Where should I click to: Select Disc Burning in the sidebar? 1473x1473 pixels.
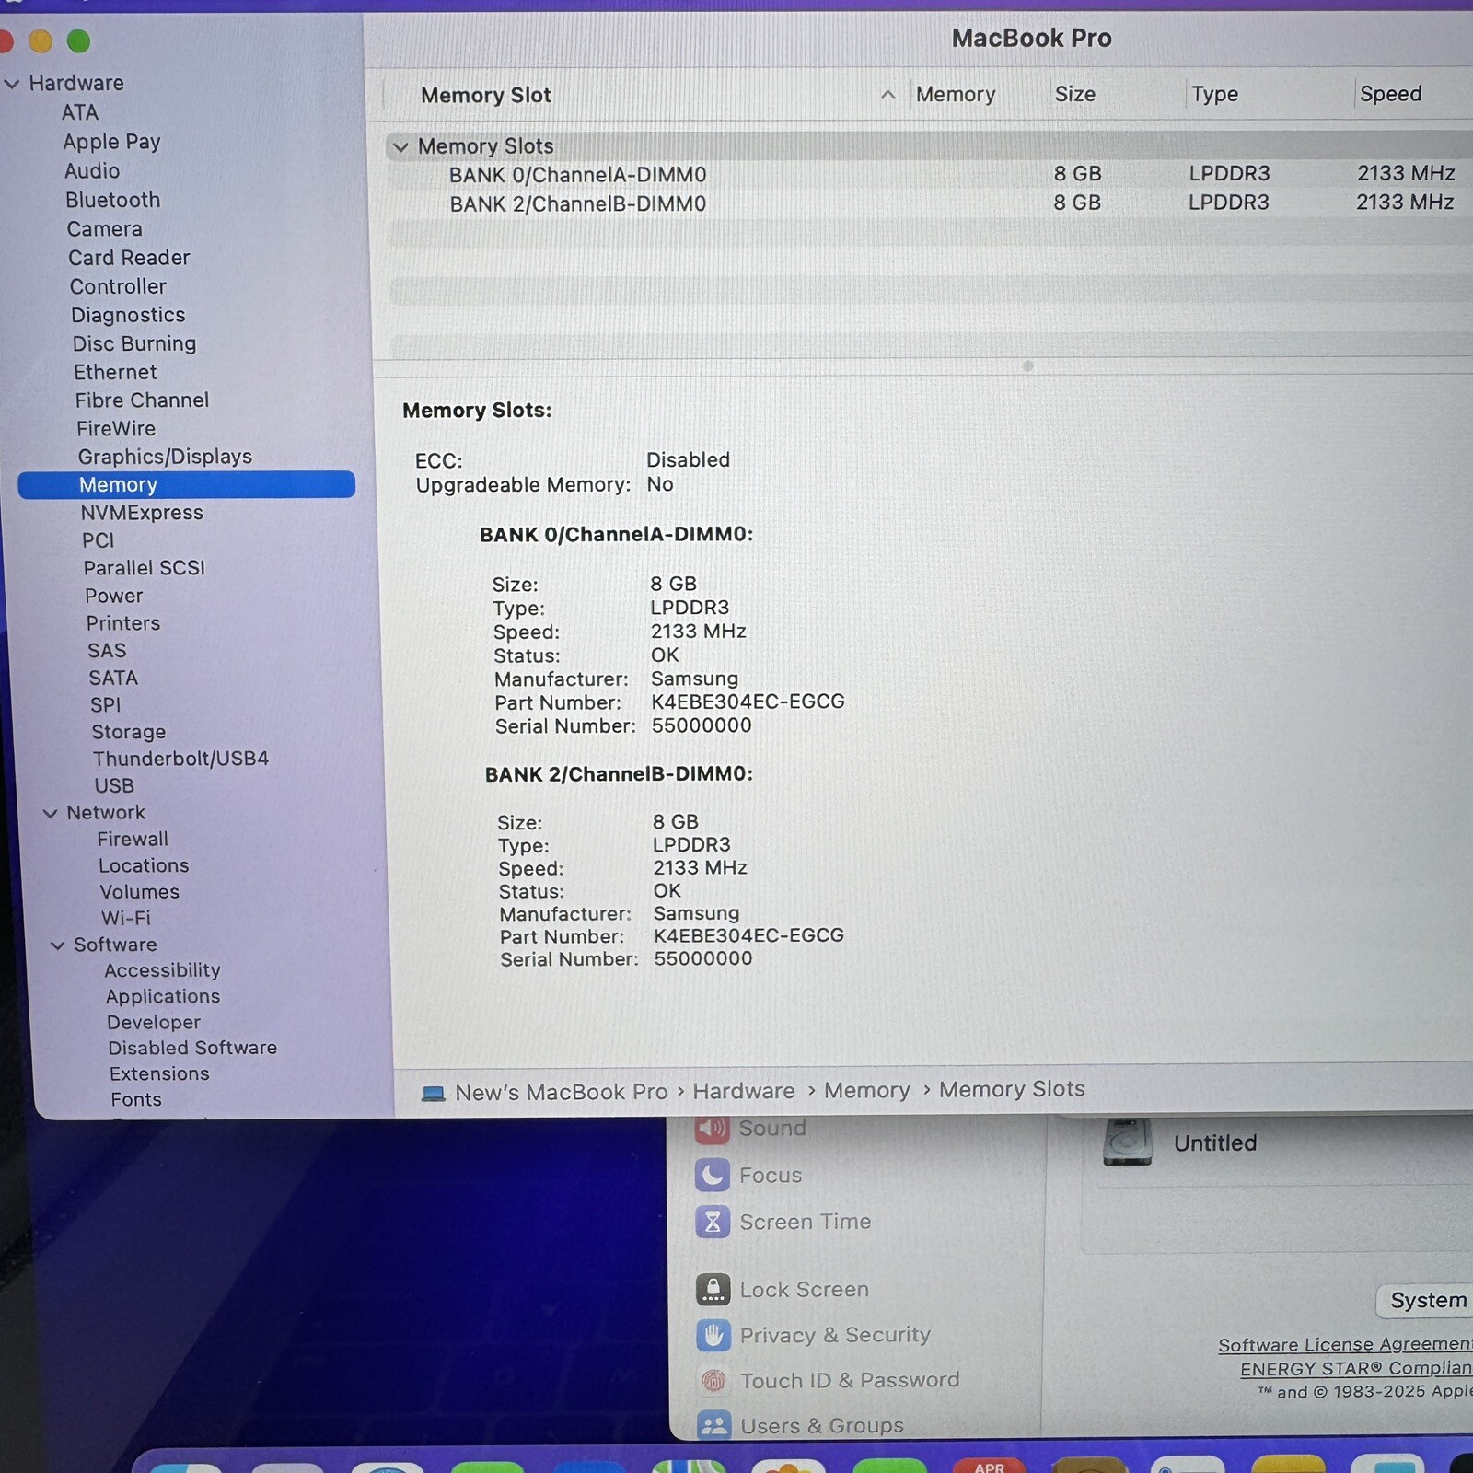pyautogui.click(x=134, y=343)
